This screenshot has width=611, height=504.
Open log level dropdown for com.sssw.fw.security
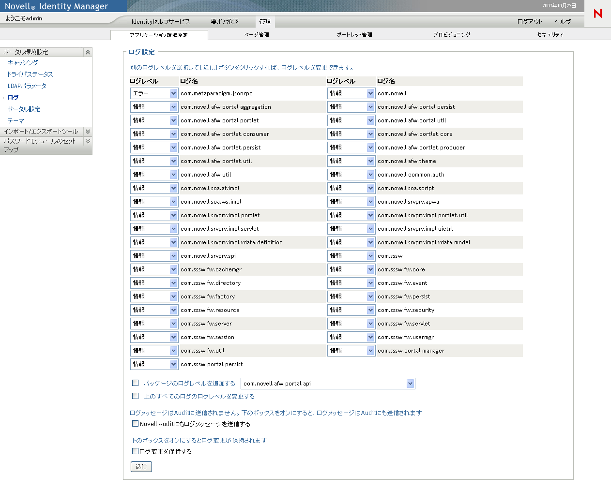point(351,310)
